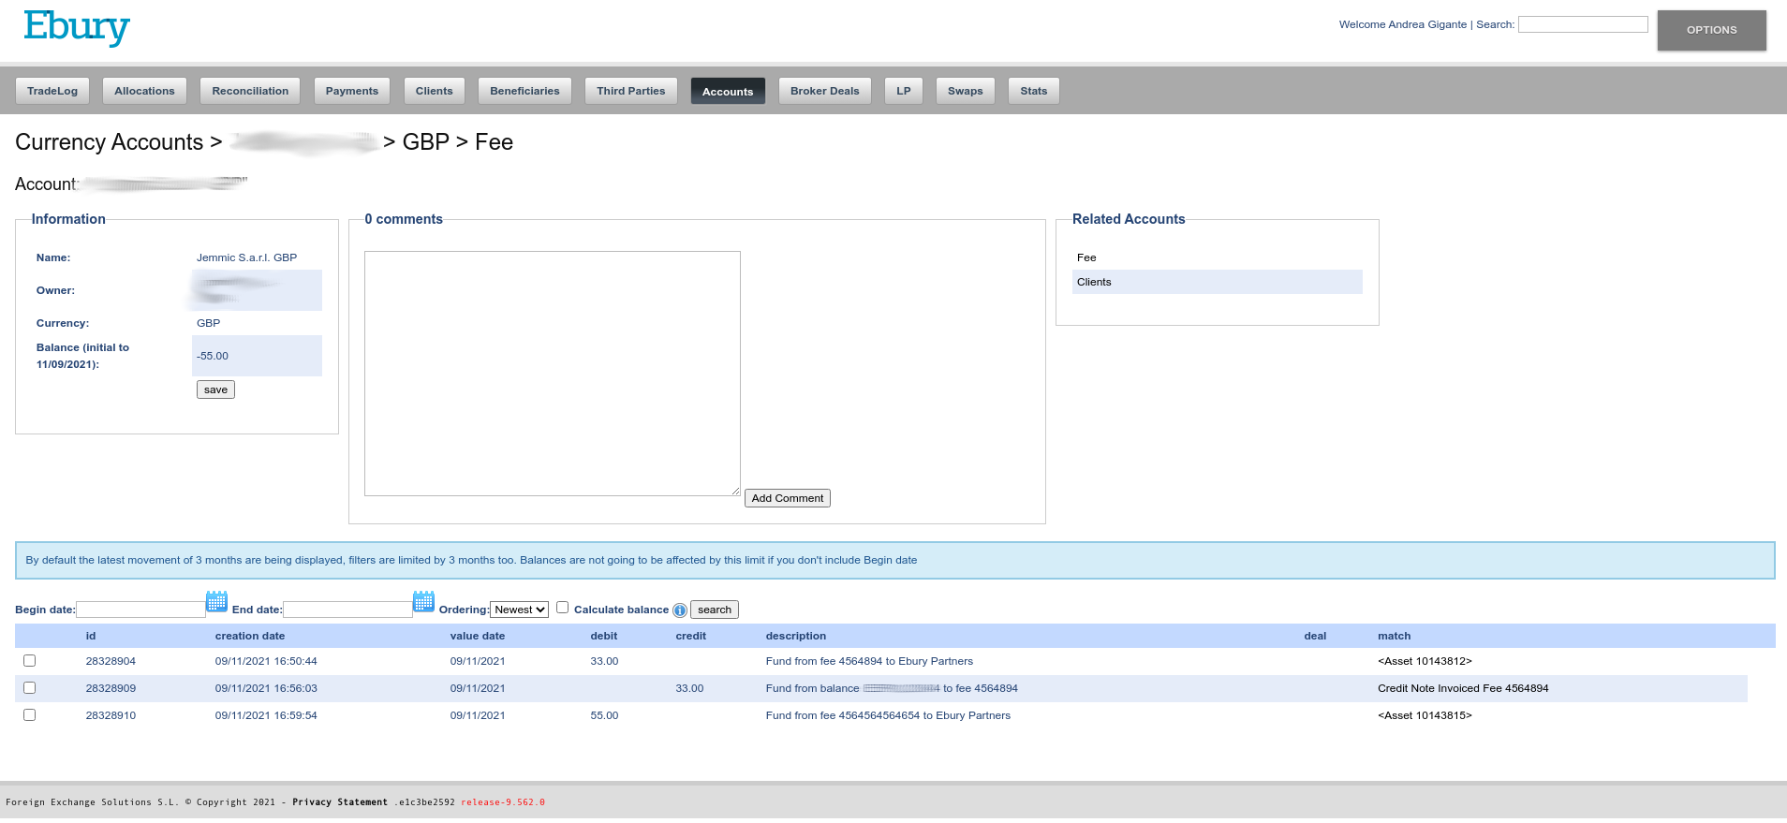Tick the checkbox for row 28328904

[x=30, y=661]
